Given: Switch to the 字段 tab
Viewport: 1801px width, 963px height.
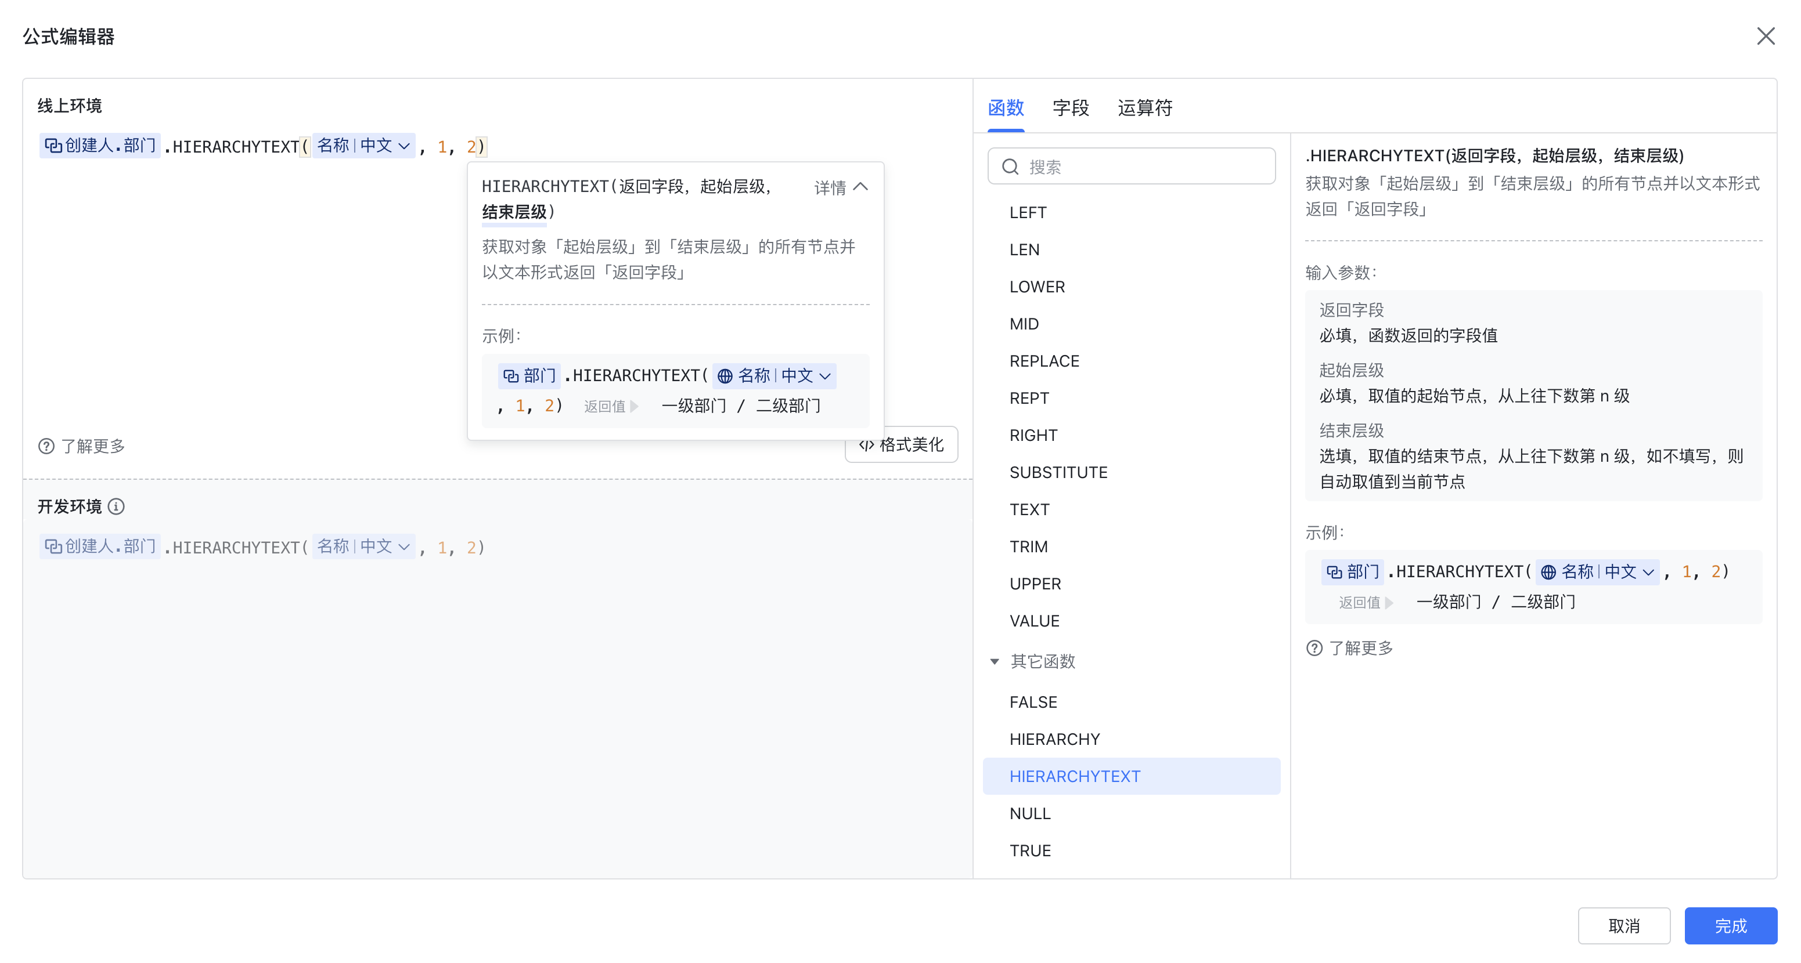Looking at the screenshot, I should [x=1071, y=107].
